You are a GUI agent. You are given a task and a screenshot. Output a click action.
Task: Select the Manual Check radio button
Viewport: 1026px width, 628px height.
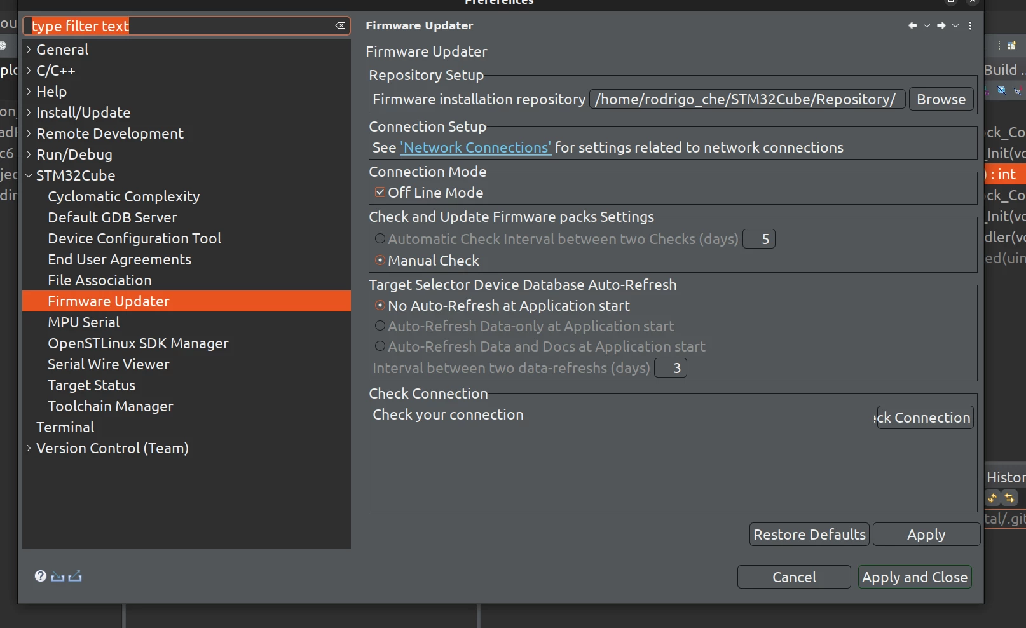coord(380,260)
